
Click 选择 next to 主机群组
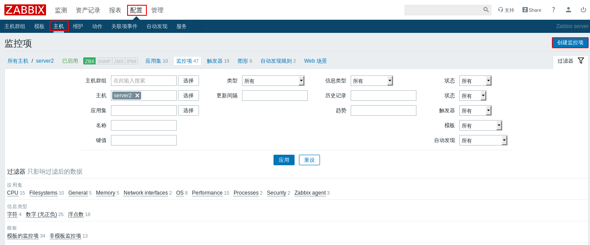(188, 81)
